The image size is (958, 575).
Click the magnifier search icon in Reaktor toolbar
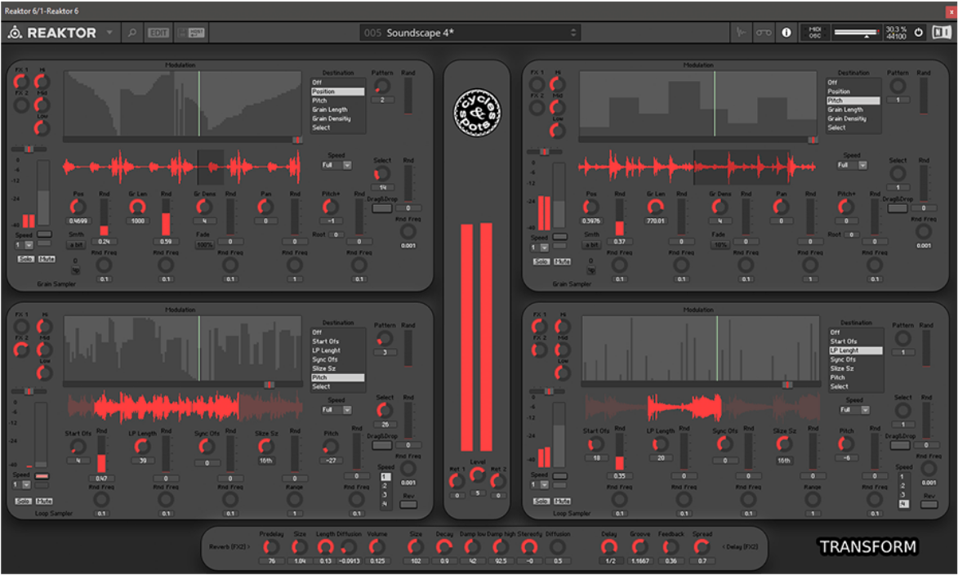point(131,33)
